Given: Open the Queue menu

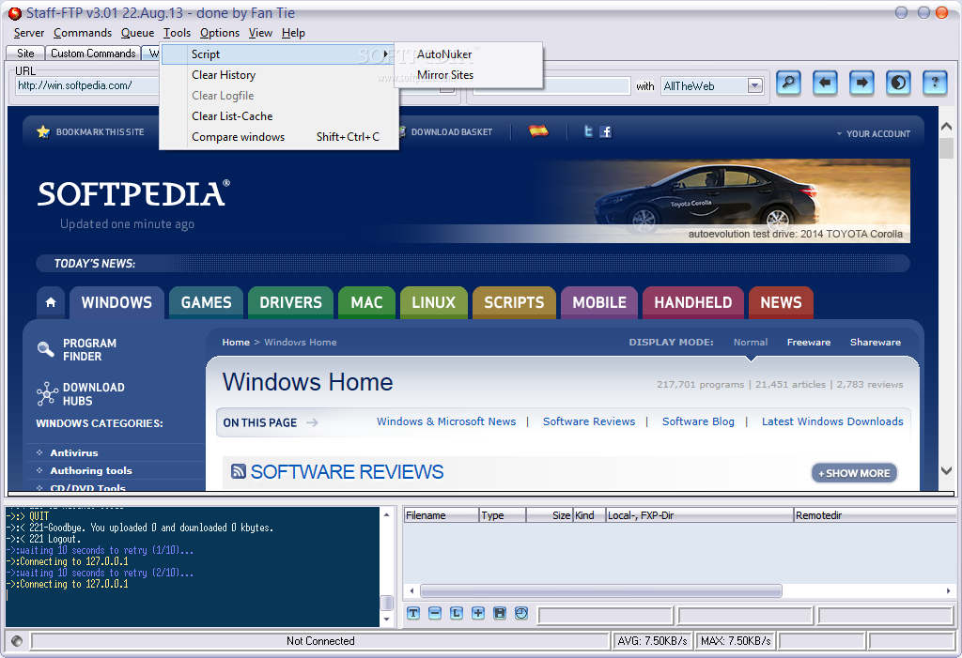Looking at the screenshot, I should coord(137,33).
